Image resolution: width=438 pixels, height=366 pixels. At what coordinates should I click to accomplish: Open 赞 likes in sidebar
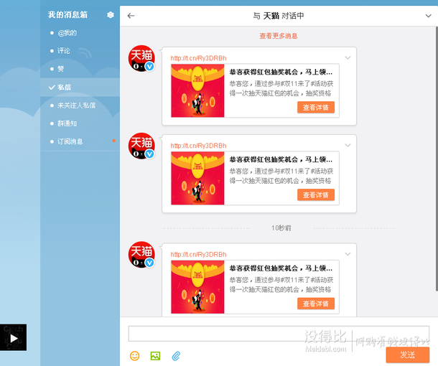coord(60,69)
